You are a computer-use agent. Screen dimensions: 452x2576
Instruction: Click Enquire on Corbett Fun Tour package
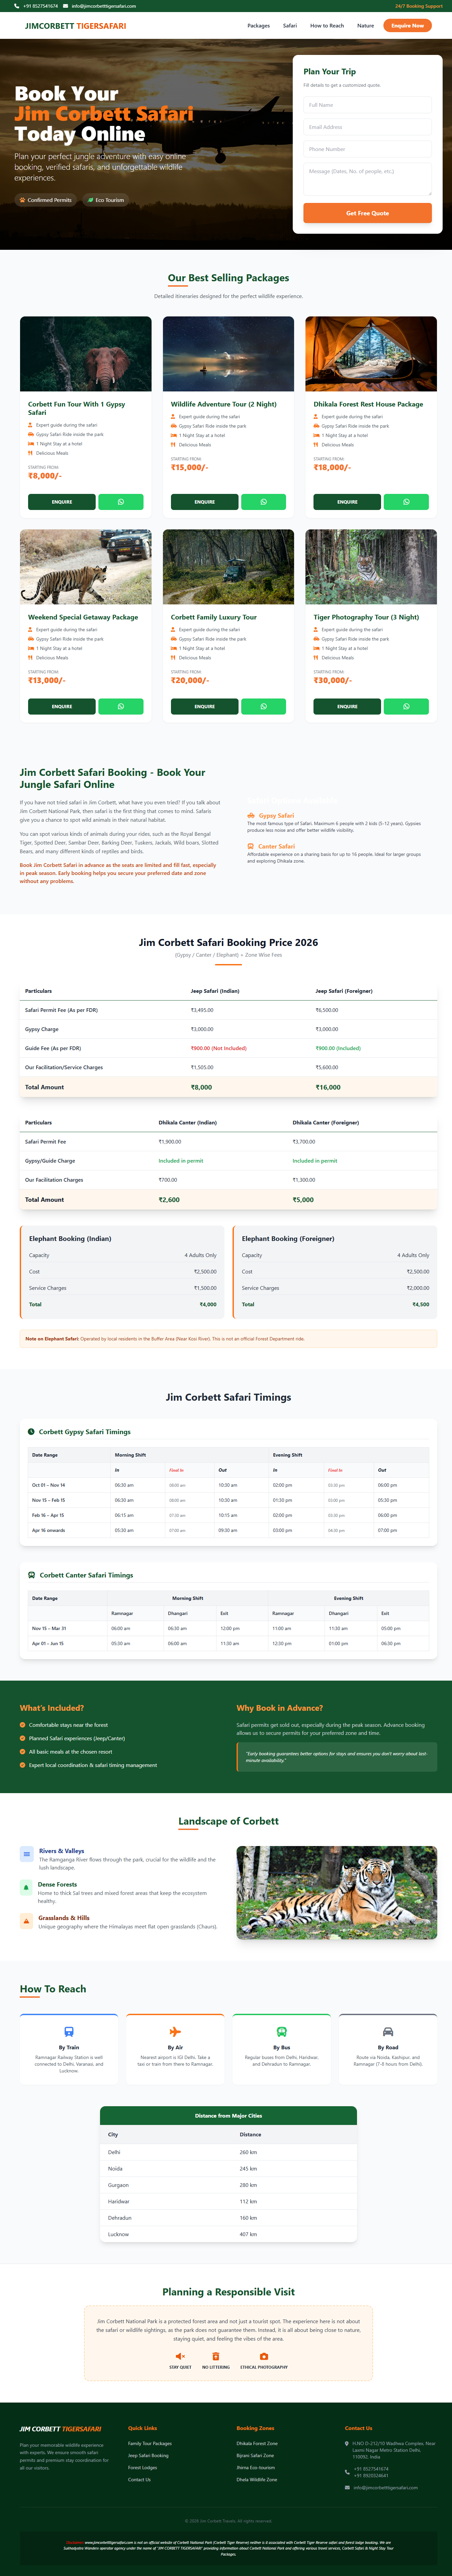click(62, 502)
